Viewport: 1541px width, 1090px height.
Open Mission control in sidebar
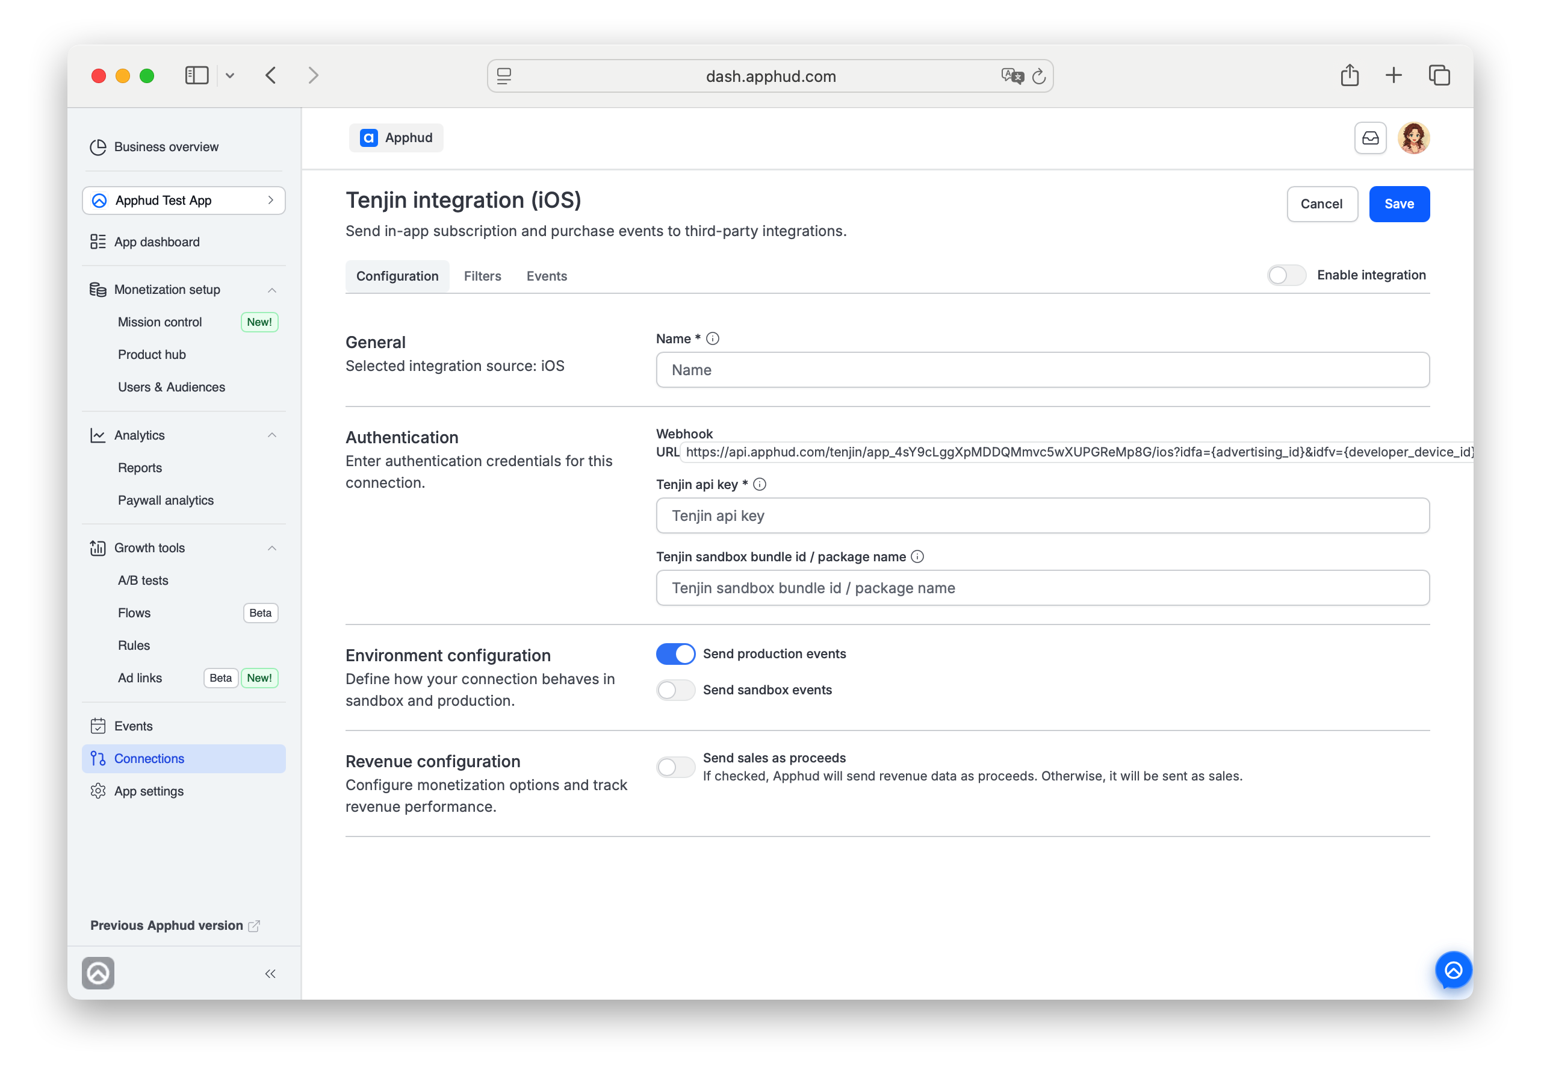click(160, 322)
